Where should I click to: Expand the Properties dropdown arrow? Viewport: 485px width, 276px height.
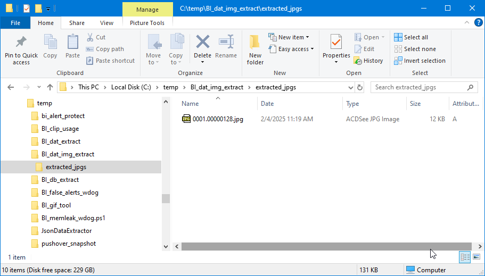coord(336,62)
